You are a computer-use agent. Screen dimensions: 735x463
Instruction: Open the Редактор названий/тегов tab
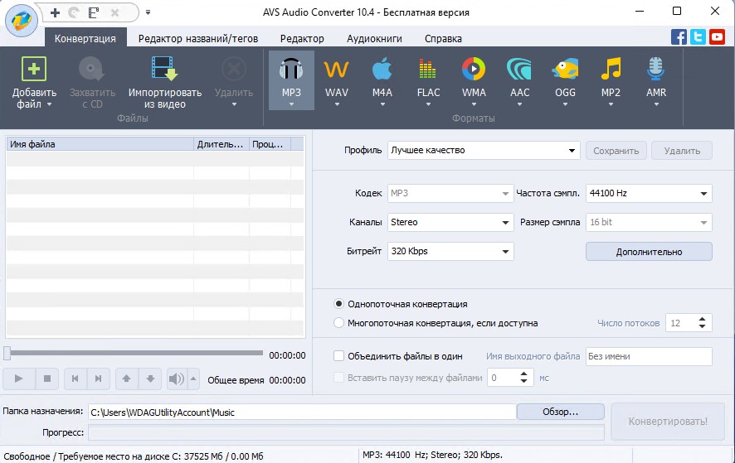[x=198, y=38]
